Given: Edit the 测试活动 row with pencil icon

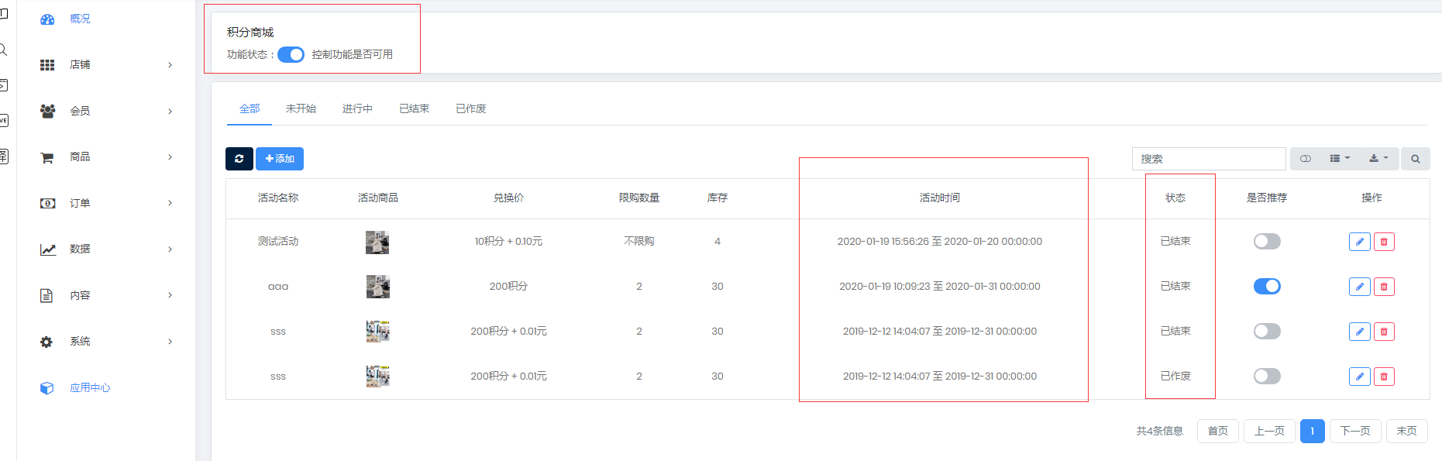Looking at the screenshot, I should click(x=1360, y=242).
